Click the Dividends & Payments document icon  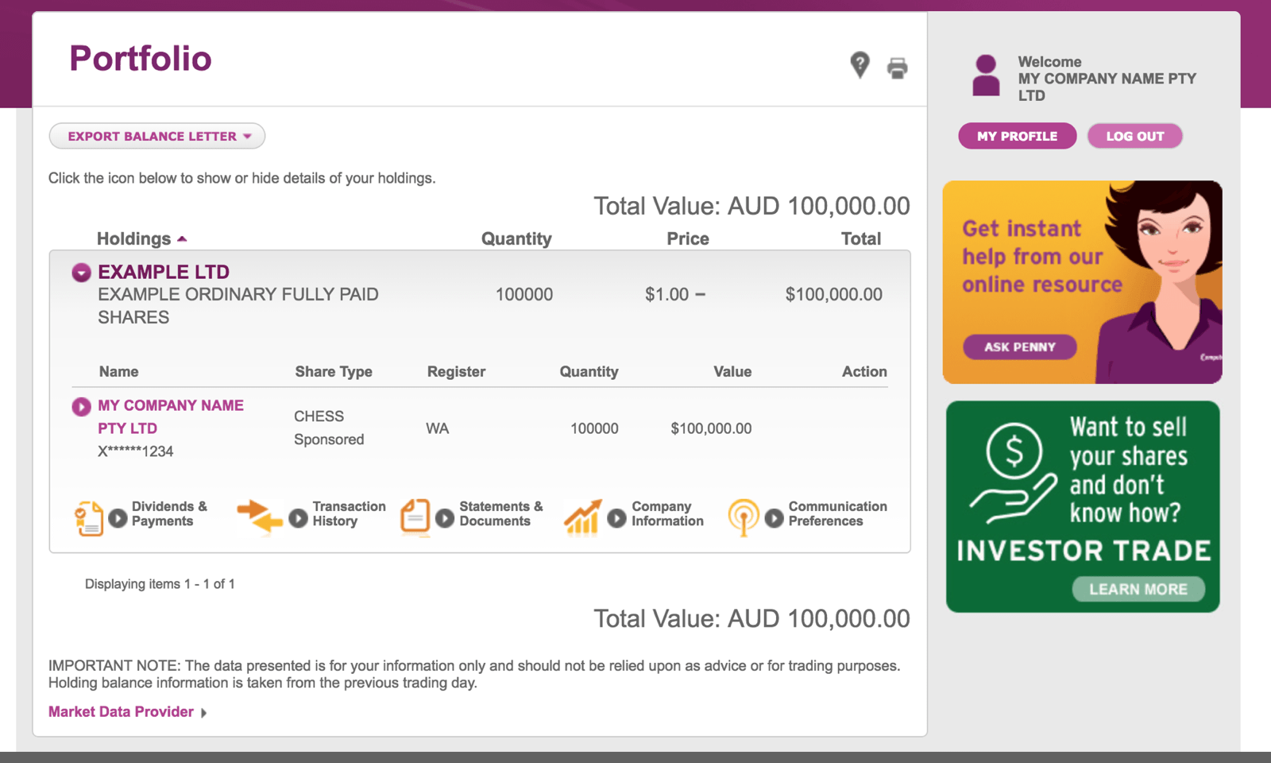[x=89, y=518]
